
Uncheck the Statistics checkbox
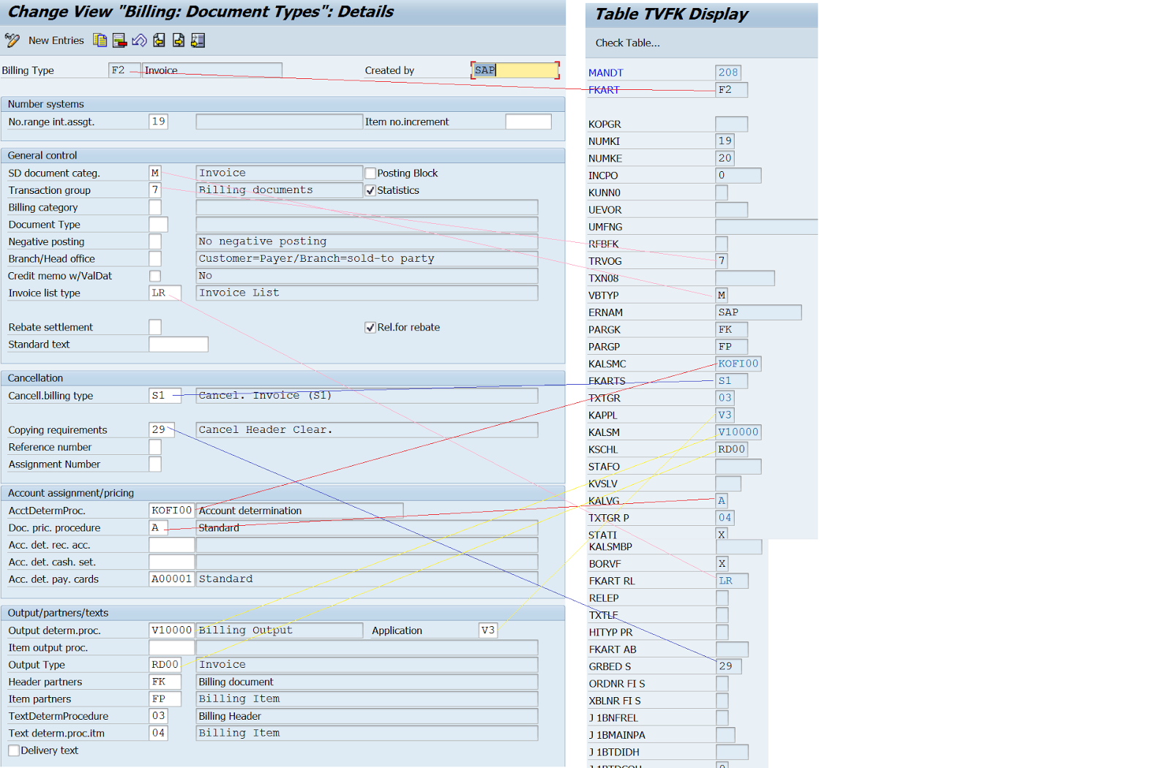click(370, 190)
